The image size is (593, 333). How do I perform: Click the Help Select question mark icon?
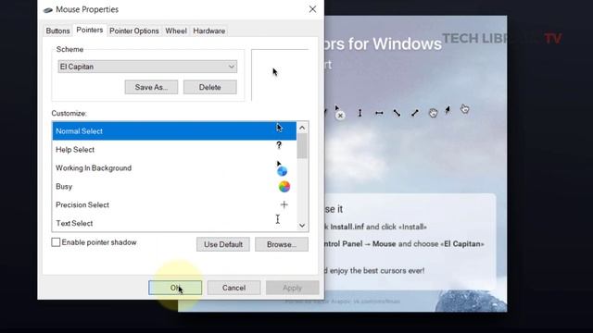tap(279, 145)
